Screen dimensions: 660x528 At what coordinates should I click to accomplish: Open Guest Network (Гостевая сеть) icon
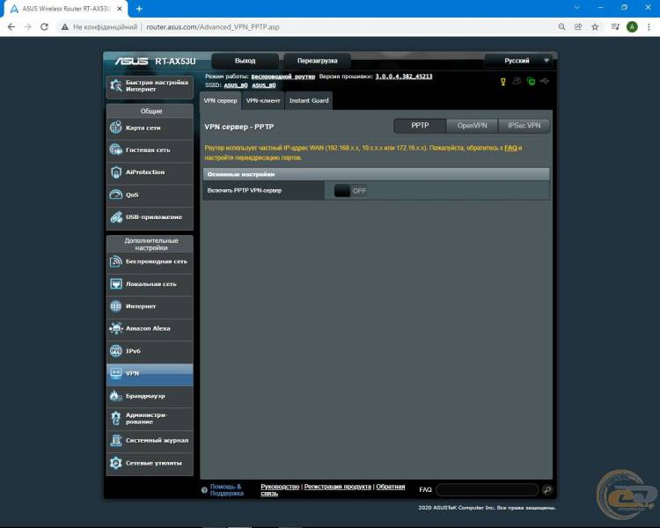[116, 150]
